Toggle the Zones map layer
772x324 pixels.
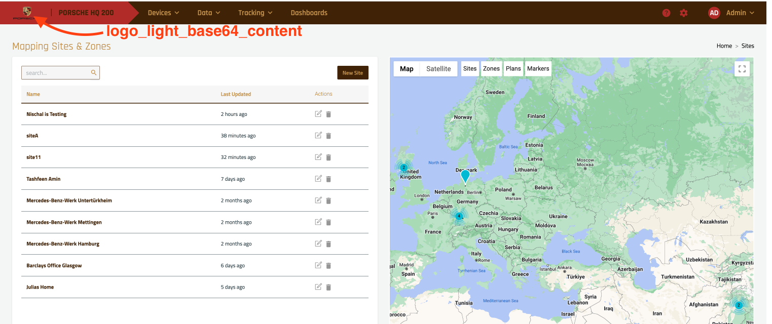[491, 69]
